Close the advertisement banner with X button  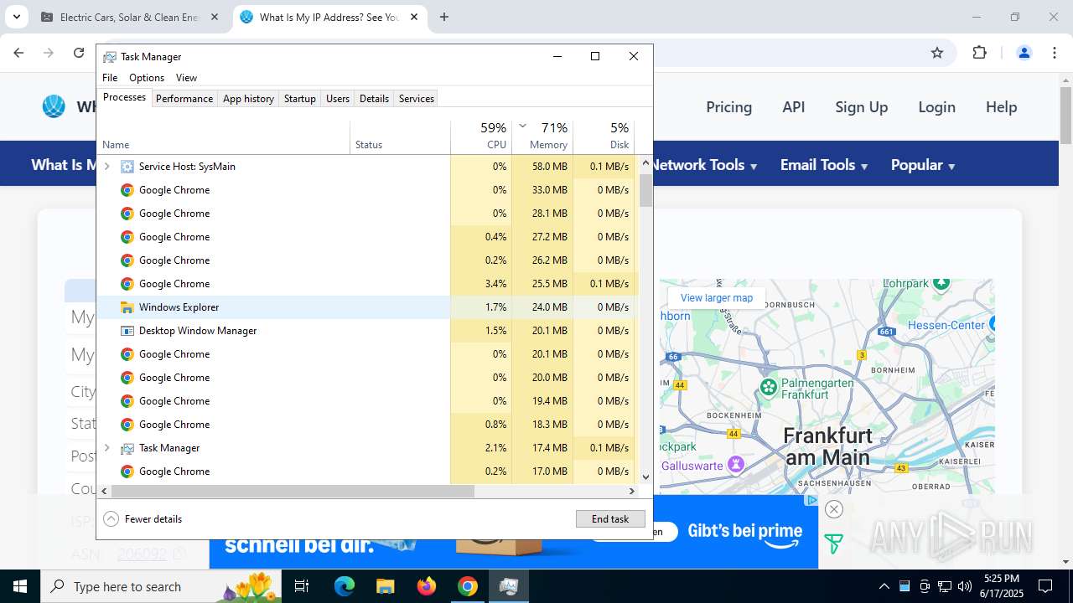pyautogui.click(x=833, y=509)
